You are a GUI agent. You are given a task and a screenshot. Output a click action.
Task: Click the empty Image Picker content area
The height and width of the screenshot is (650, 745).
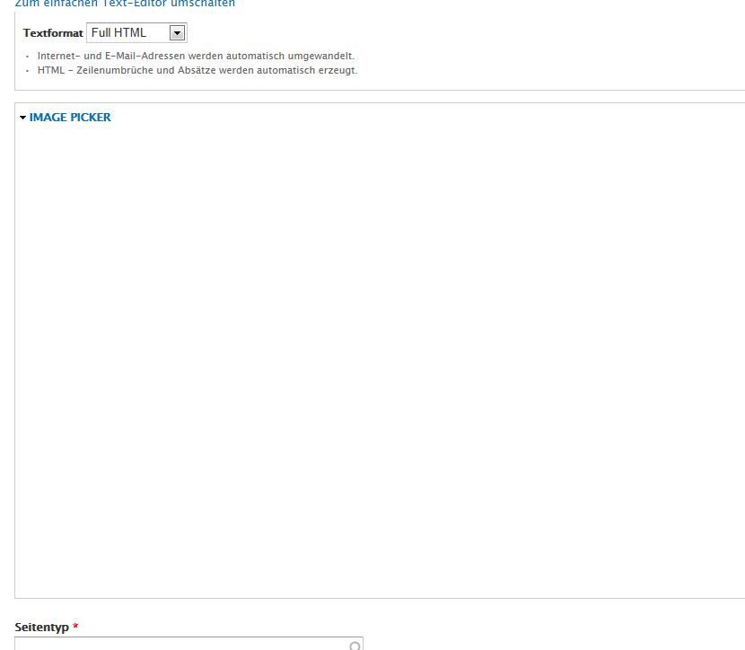pyautogui.click(x=377, y=359)
